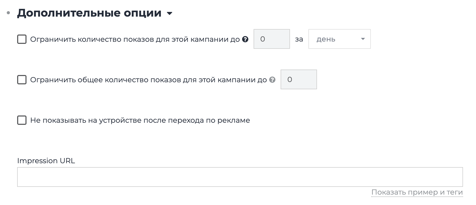The image size is (476, 205).
Task: Enable limiting campaign impressions per period checkbox
Action: click(x=22, y=39)
